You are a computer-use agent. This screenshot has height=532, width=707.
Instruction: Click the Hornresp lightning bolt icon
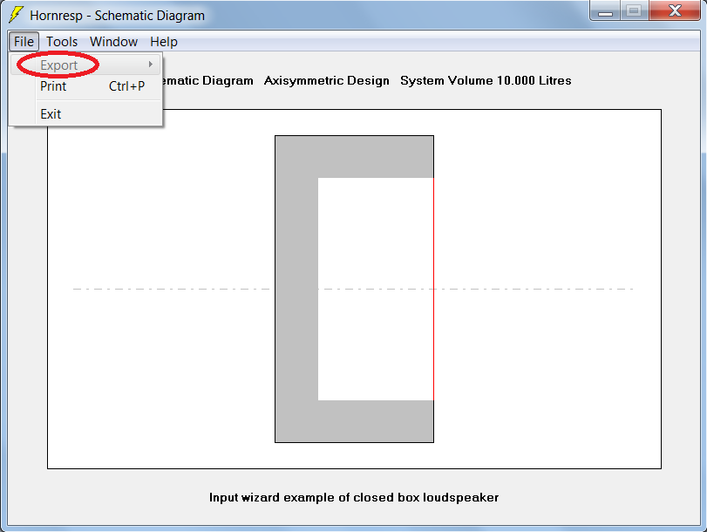tap(16, 15)
